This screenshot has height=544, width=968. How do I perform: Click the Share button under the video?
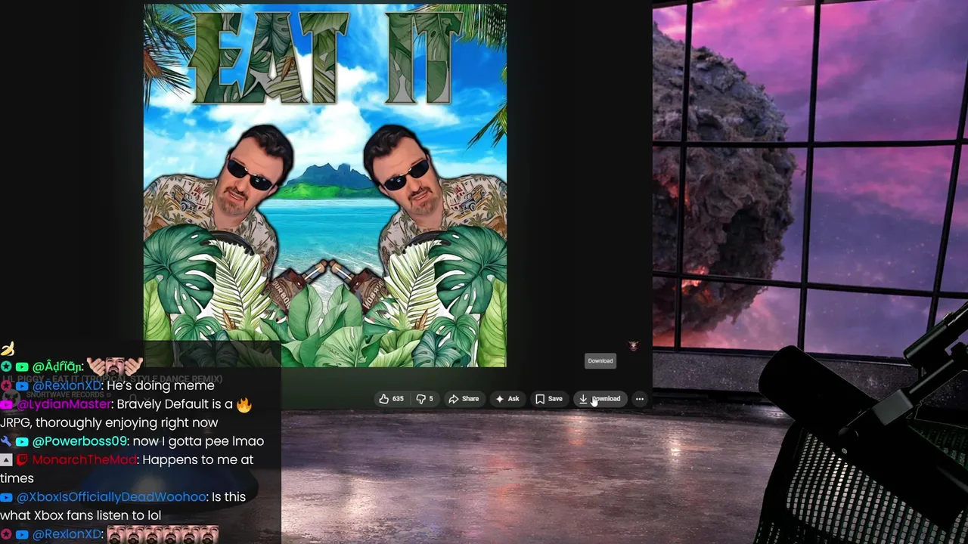click(x=464, y=399)
